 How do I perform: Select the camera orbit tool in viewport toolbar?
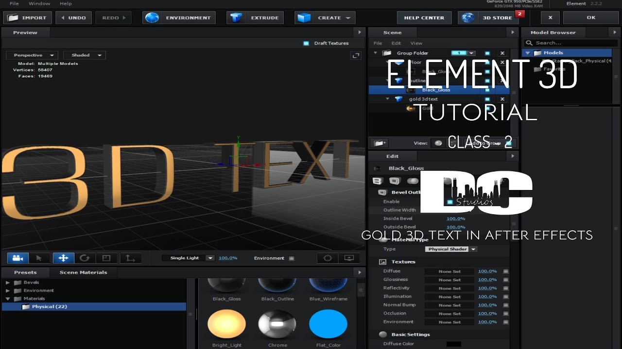point(18,258)
